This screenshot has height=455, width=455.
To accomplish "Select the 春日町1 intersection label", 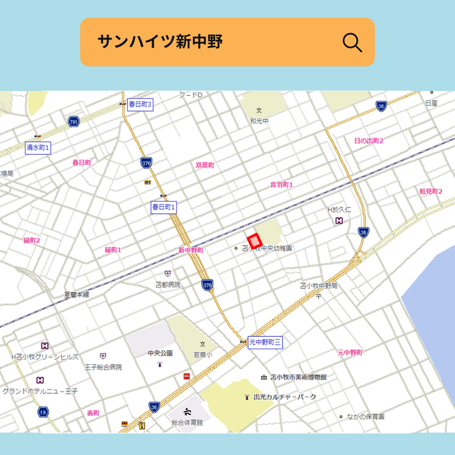I will pos(164,207).
